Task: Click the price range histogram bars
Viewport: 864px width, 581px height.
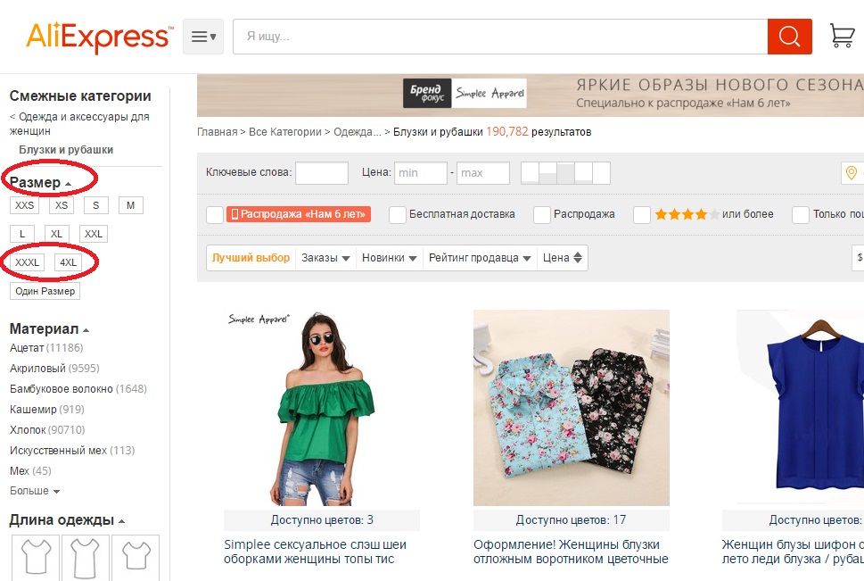Action: (565, 173)
